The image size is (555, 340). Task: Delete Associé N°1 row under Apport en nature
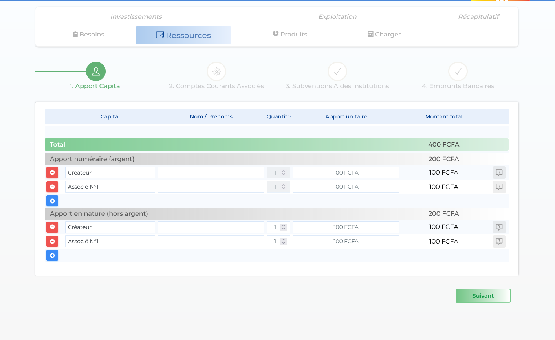[x=52, y=241]
